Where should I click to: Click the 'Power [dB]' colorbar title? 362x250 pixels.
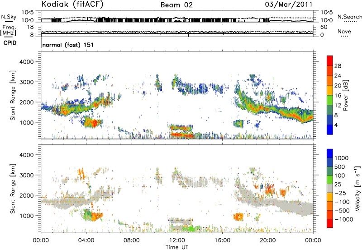coord(345,95)
